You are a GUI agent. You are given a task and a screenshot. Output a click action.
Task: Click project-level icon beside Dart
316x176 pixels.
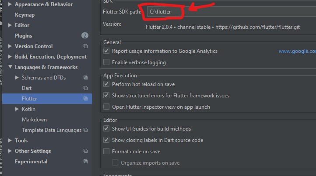click(86, 88)
